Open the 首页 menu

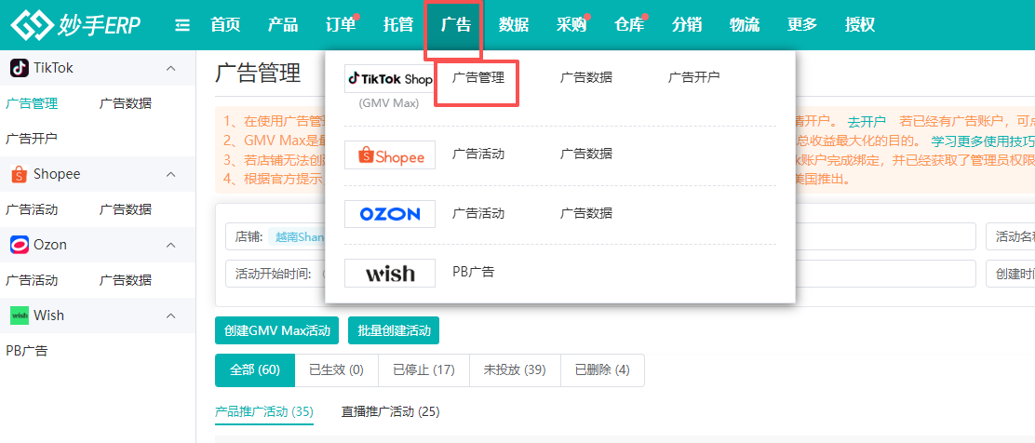pyautogui.click(x=225, y=25)
